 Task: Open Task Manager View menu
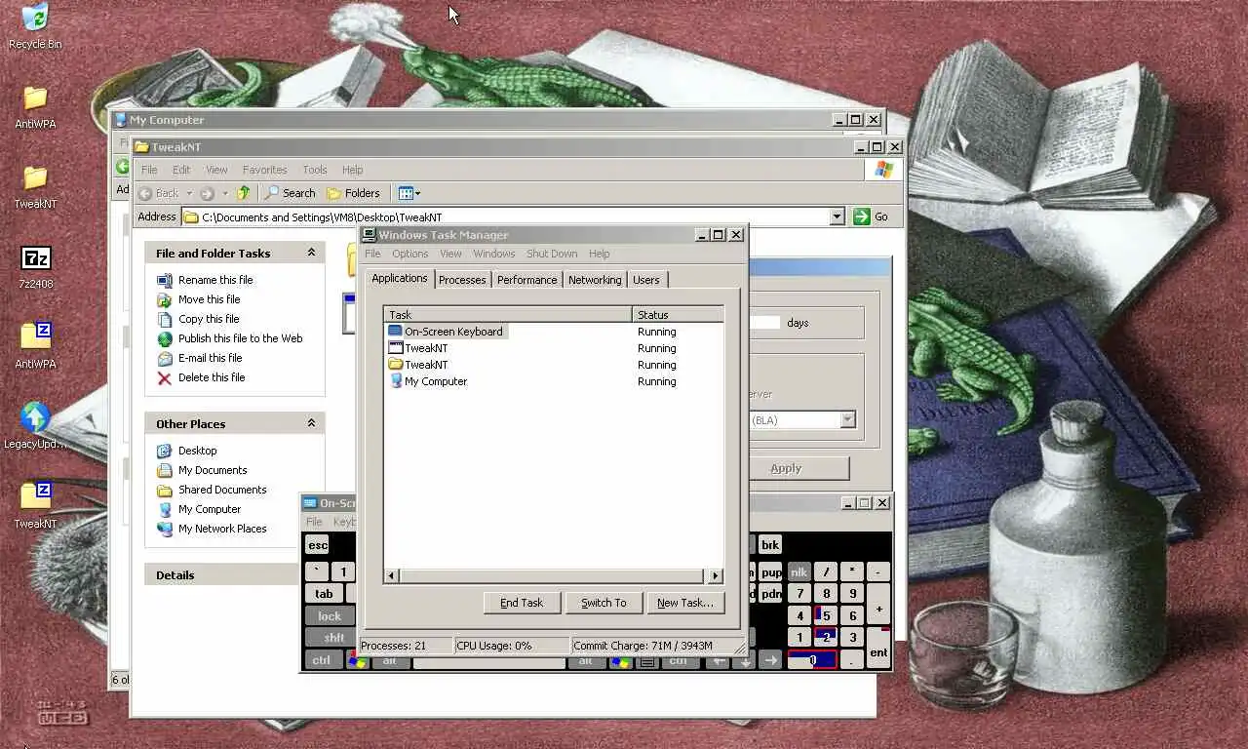tap(450, 254)
